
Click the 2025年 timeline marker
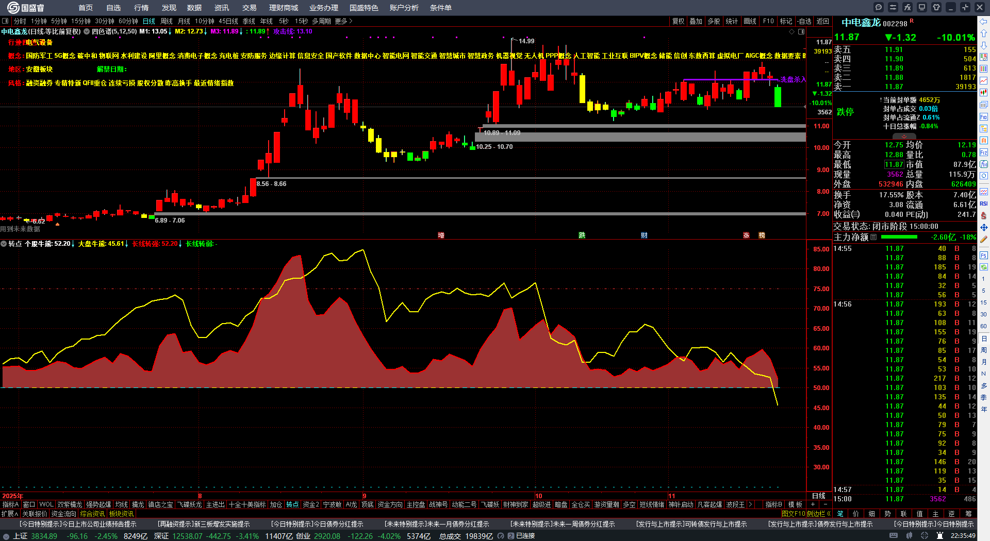[13, 496]
